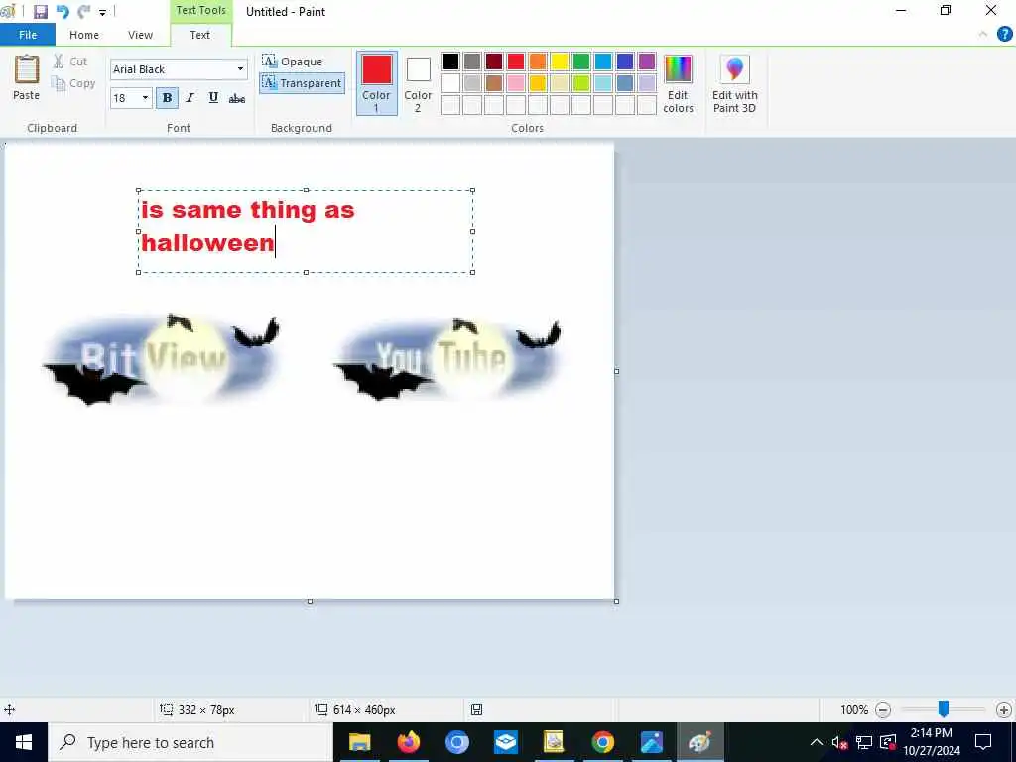Pick the black color swatch
Screen dimensions: 1016x762
click(450, 62)
